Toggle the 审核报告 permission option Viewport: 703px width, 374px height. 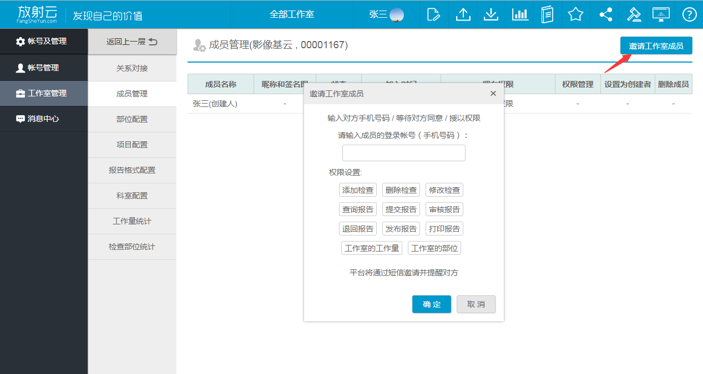pos(444,209)
